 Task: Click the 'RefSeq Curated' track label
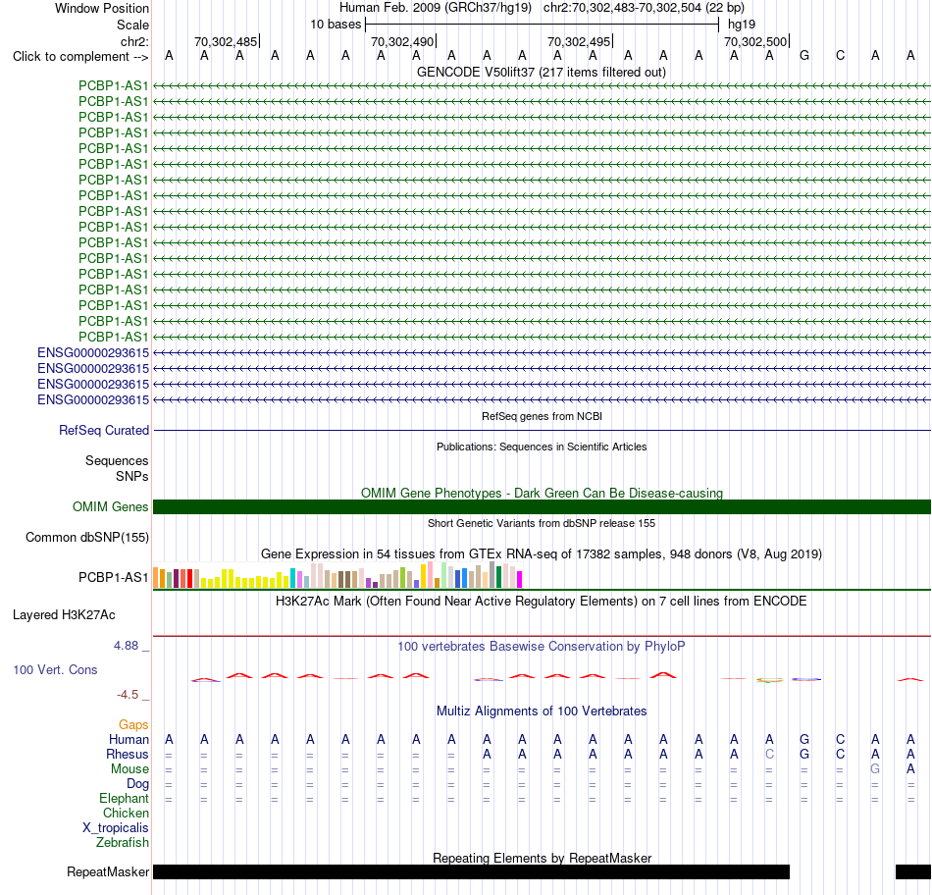click(104, 430)
